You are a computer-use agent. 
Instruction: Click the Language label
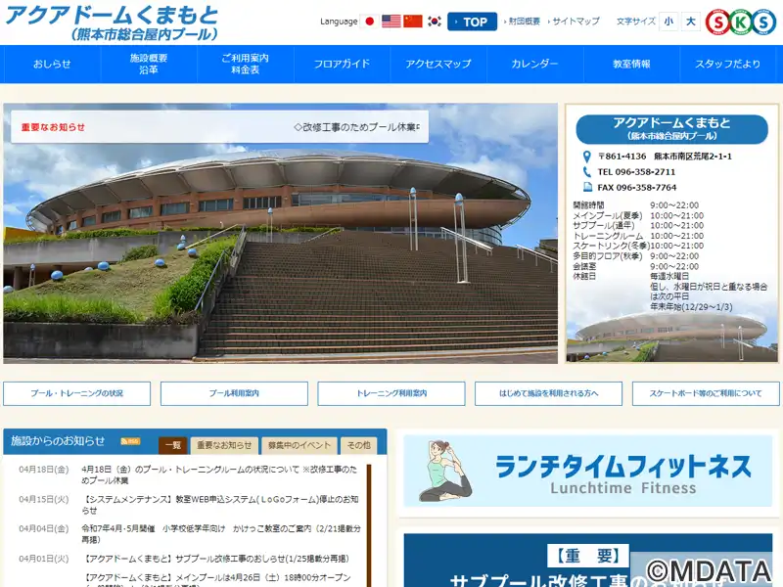pos(339,22)
